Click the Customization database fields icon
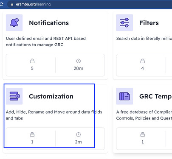Viewport: 172px width, 159px height. click(14, 96)
